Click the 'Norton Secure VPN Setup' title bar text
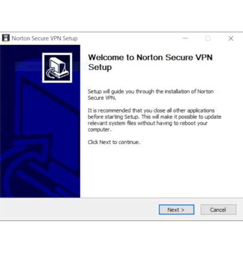The width and height of the screenshot is (243, 253). click(x=45, y=38)
